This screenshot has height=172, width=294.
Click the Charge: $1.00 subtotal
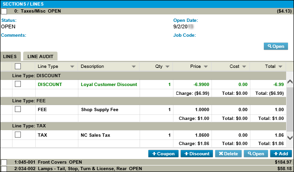194,119
